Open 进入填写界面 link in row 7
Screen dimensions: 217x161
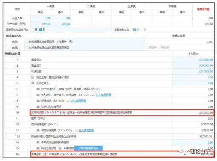[103, 95]
